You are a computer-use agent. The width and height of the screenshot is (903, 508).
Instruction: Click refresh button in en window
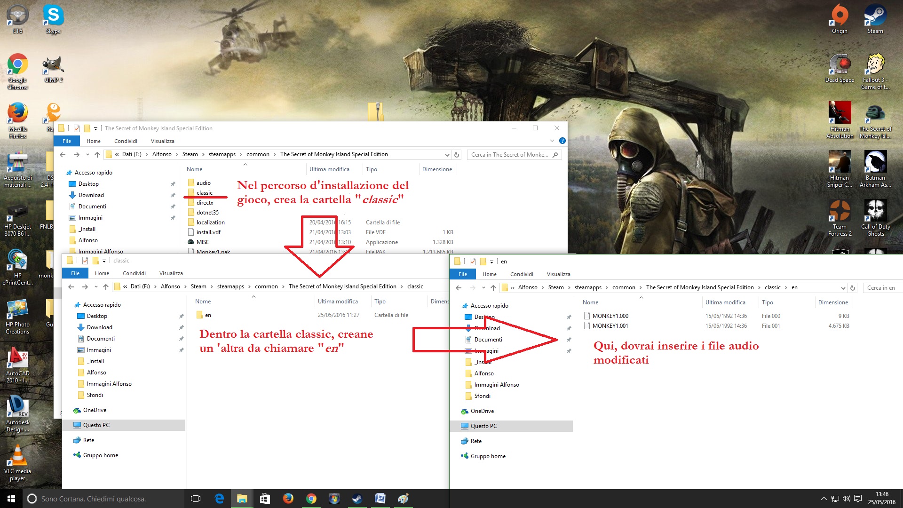[x=853, y=287]
